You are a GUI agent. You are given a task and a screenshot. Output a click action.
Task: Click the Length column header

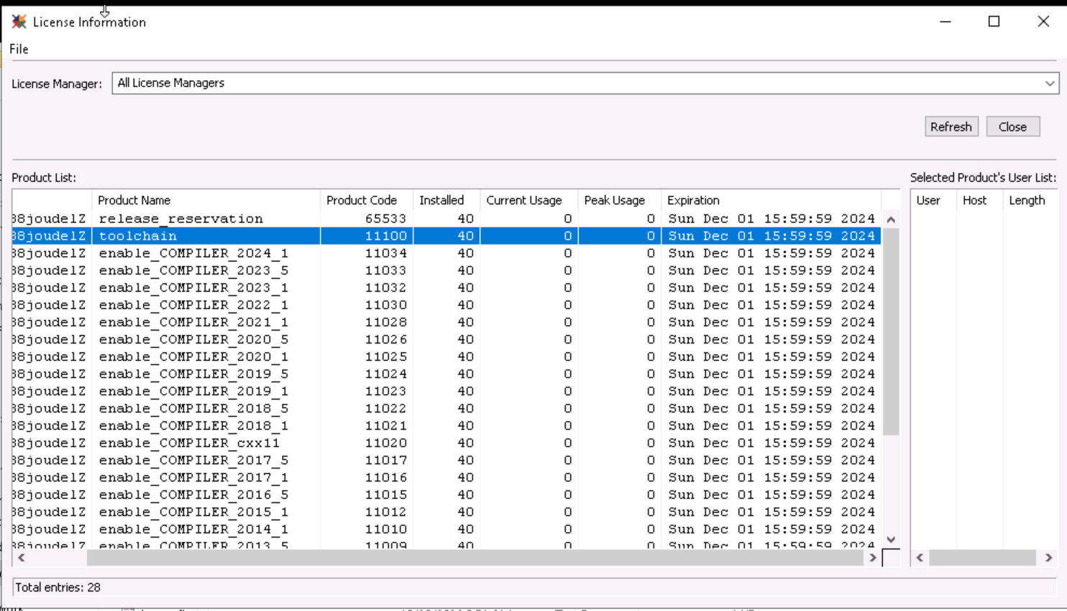click(x=1029, y=200)
